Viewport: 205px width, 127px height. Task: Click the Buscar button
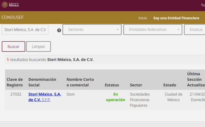(13, 47)
